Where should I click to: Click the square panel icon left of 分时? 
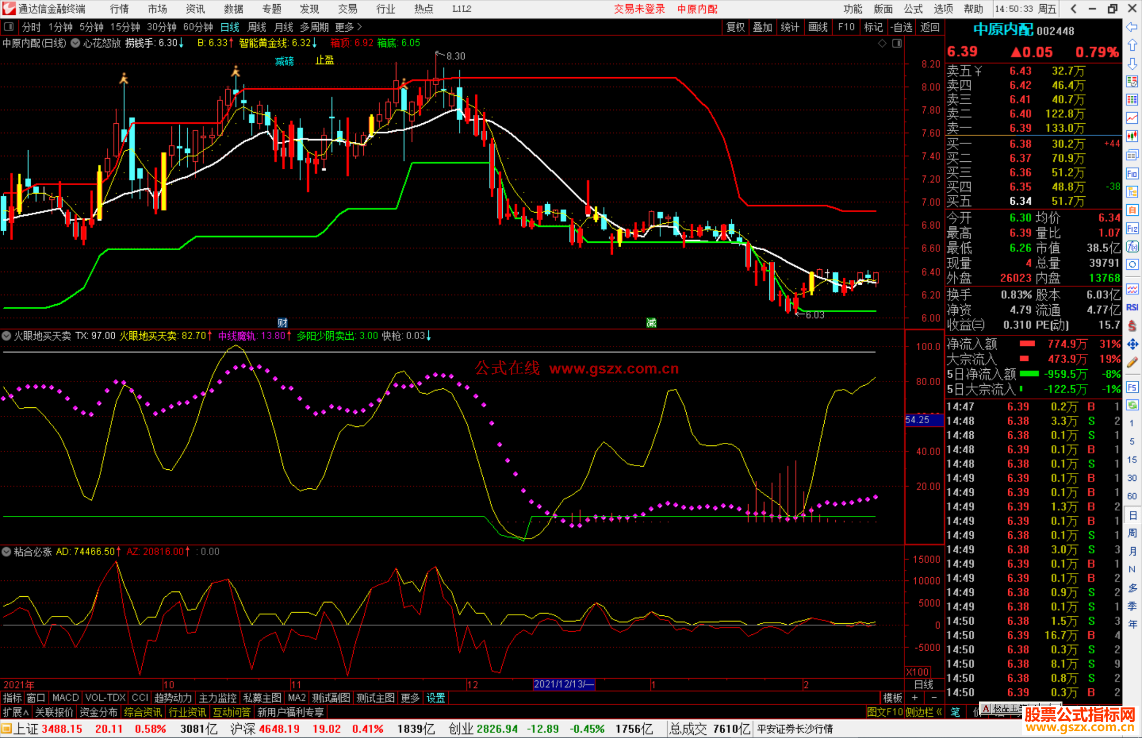pyautogui.click(x=9, y=26)
